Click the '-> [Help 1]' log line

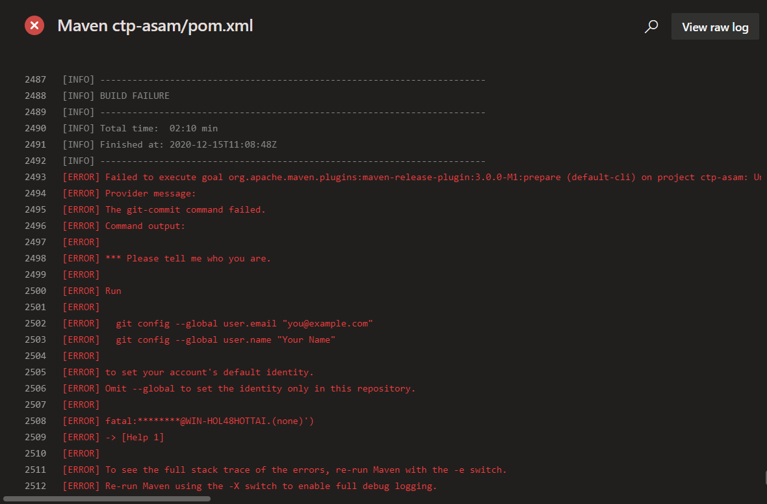pos(135,437)
